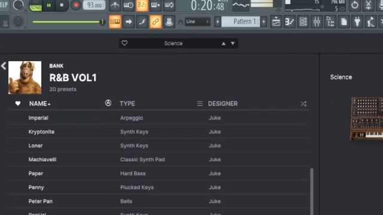Open the piano roll icon
The width and height of the screenshot is (383, 215).
290,21
